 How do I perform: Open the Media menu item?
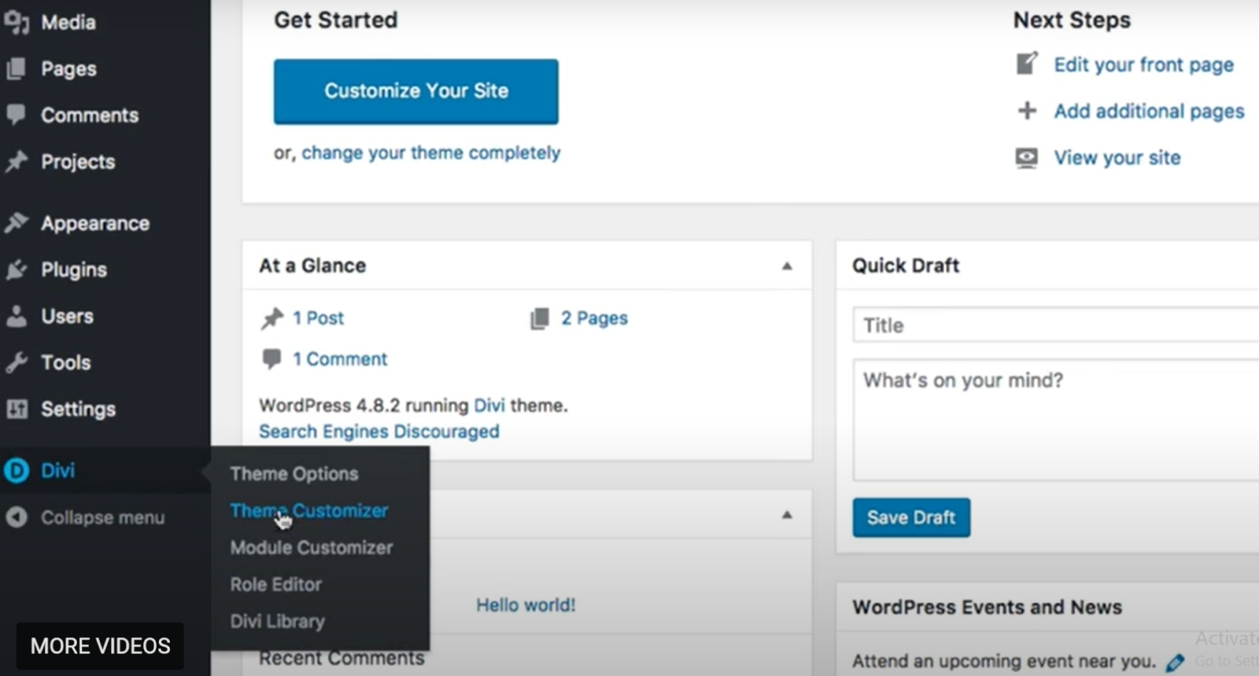68,22
